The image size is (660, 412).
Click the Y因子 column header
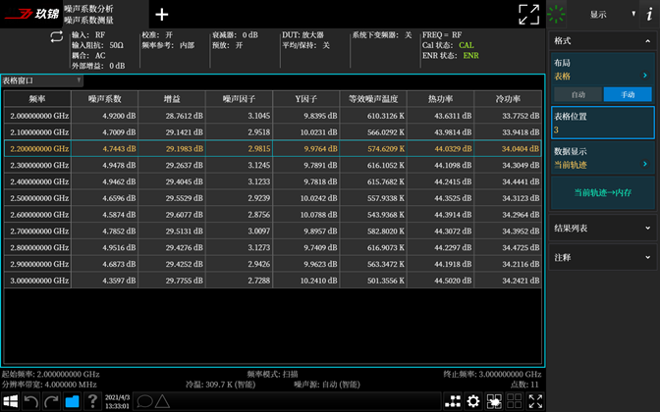coord(306,99)
